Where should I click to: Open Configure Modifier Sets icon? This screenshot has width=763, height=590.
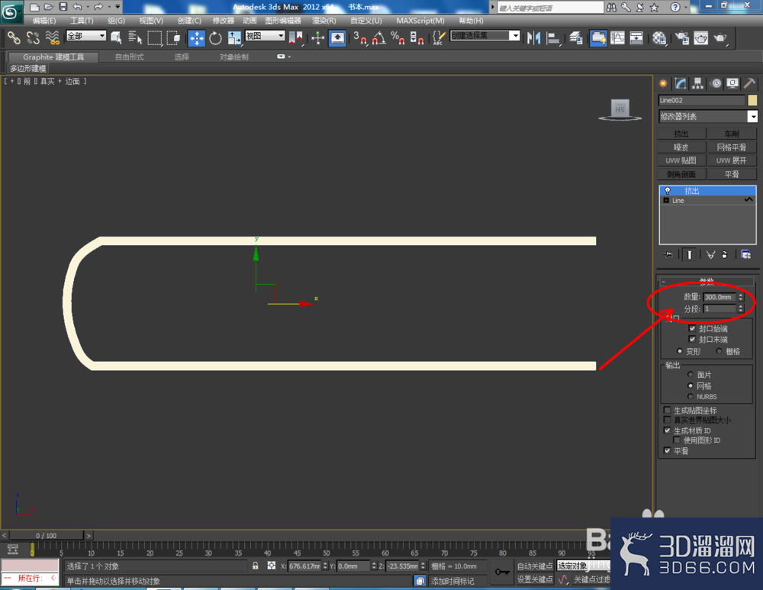pos(745,254)
